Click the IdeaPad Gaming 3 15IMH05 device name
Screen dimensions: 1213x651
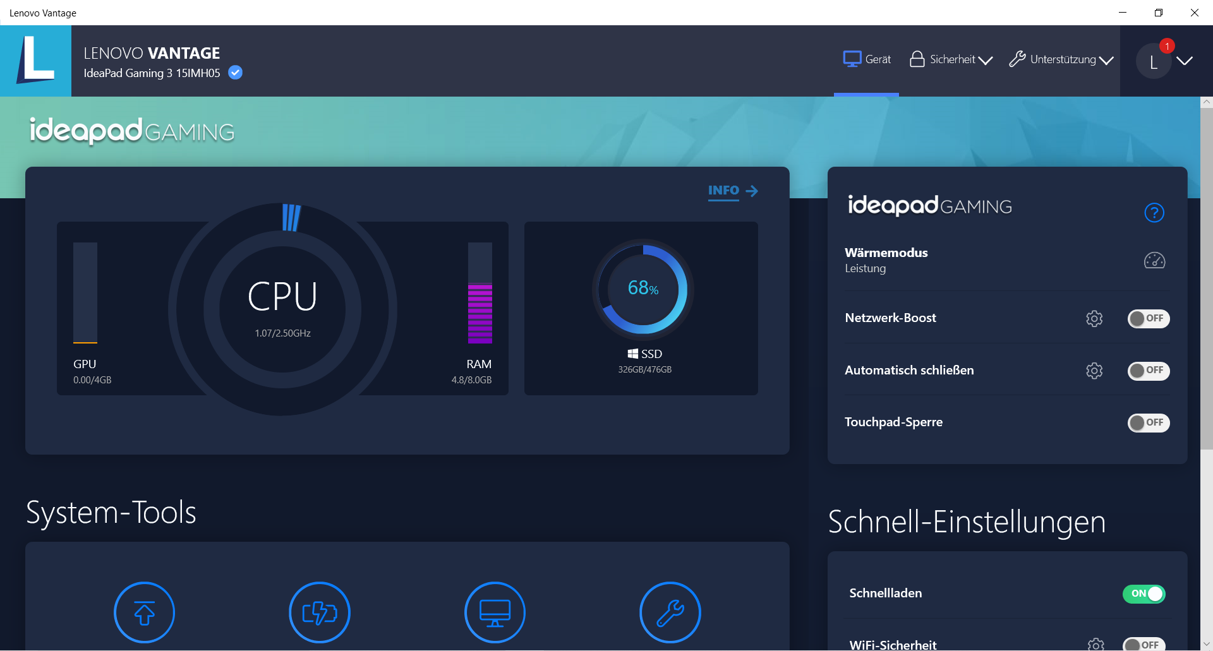[152, 73]
